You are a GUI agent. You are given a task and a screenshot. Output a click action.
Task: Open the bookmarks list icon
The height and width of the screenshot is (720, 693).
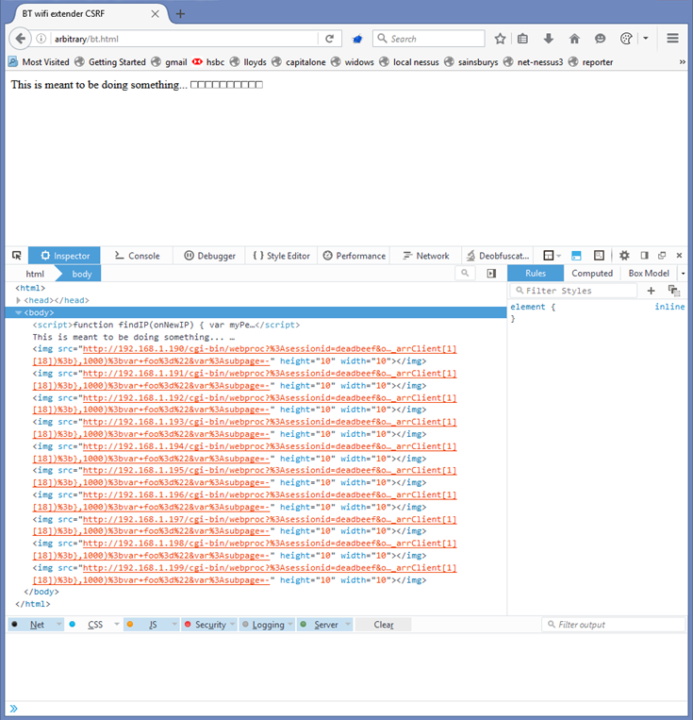pyautogui.click(x=522, y=39)
